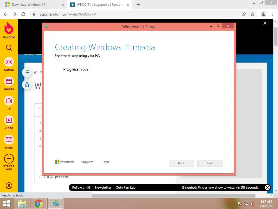The height and width of the screenshot is (209, 278).
Task: Minimize the Windows 11 Setup window
Action: [211, 26]
